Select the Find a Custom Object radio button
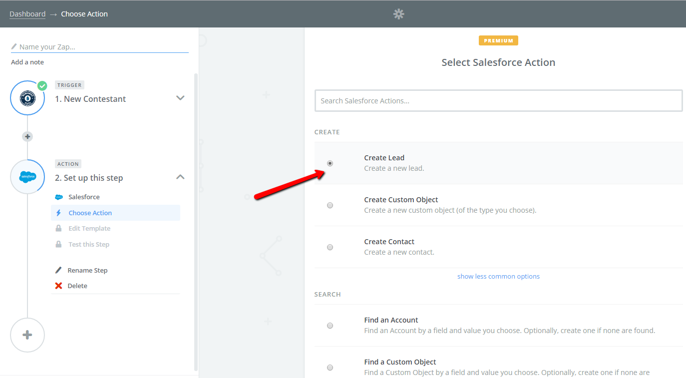Image resolution: width=686 pixels, height=378 pixels. 330,368
